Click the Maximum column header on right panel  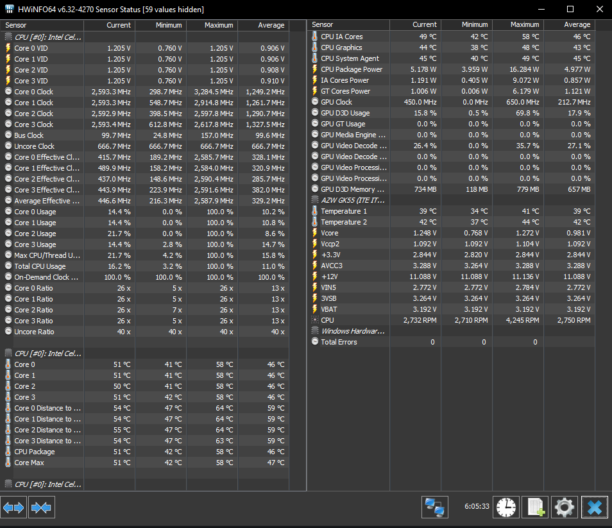pyautogui.click(x=524, y=24)
